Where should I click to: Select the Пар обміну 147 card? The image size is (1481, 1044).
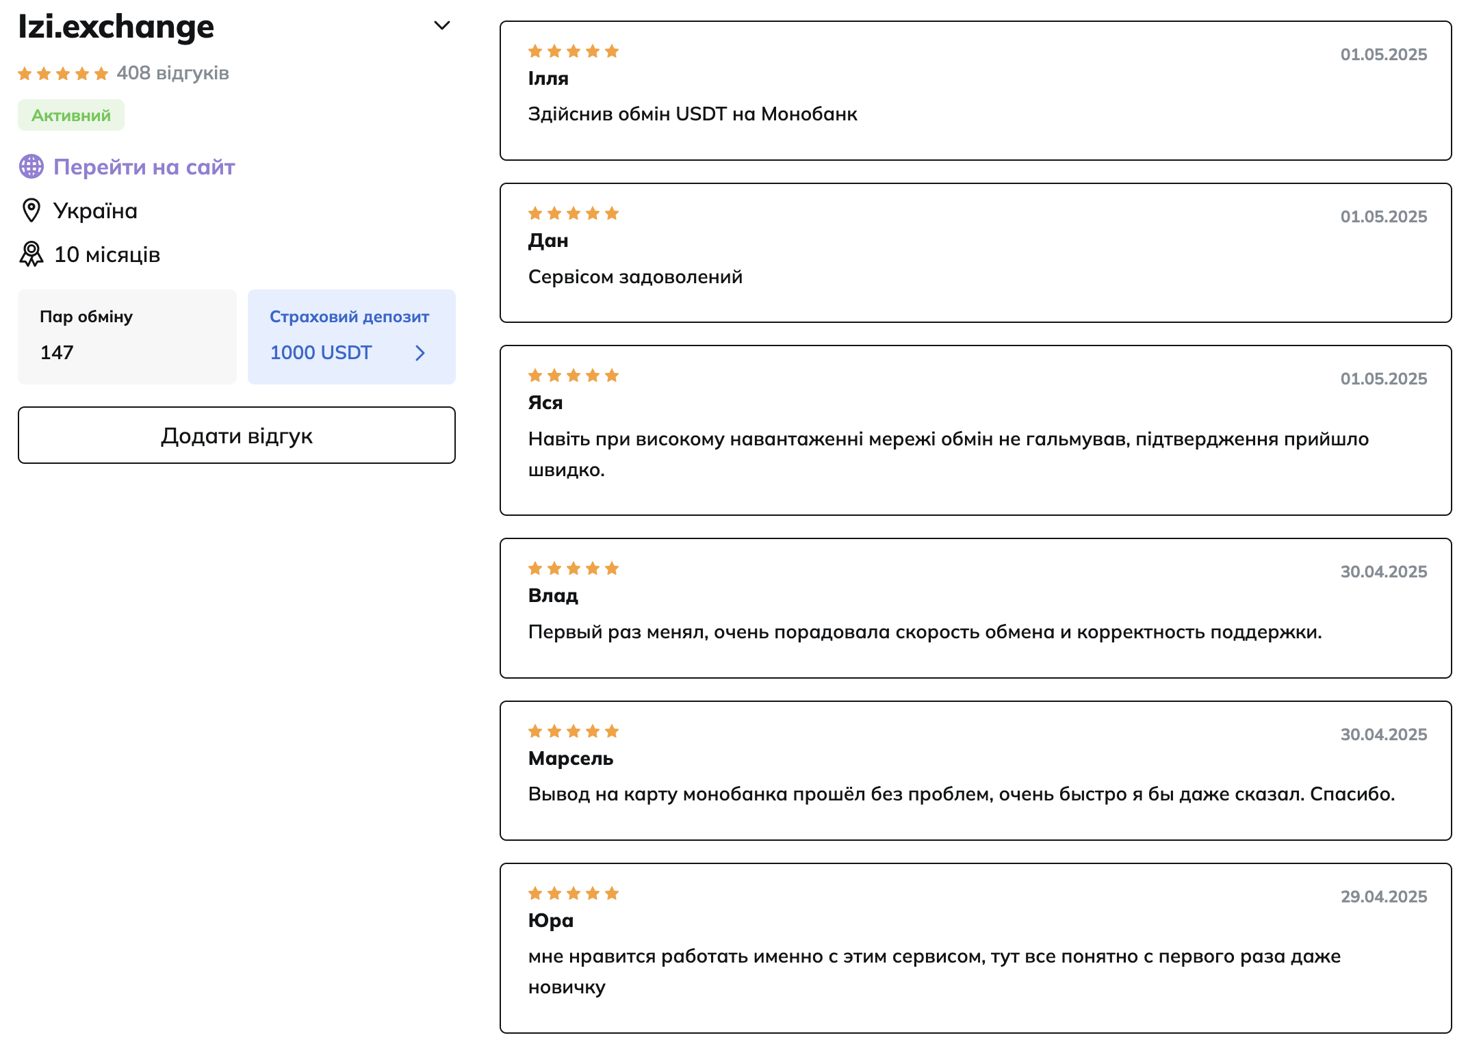click(127, 337)
